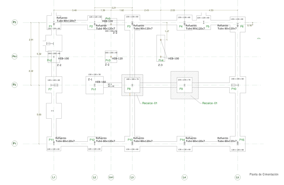Select the VC-1 40 x 40 beam label

tap(111, 85)
